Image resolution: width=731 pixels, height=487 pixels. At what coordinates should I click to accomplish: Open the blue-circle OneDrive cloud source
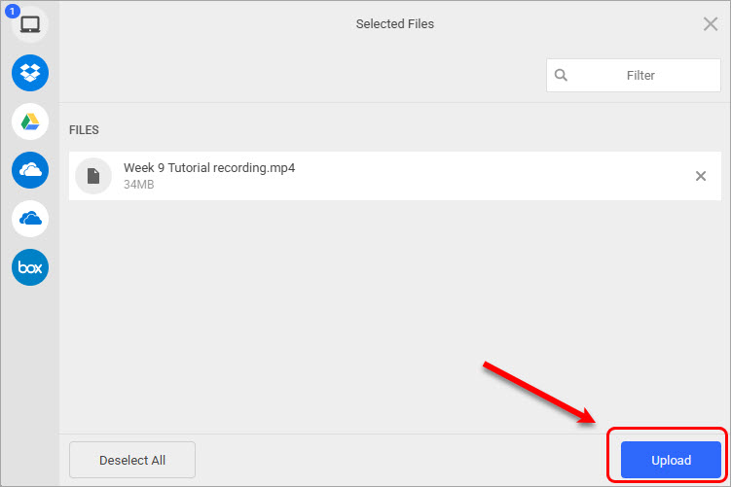click(30, 170)
